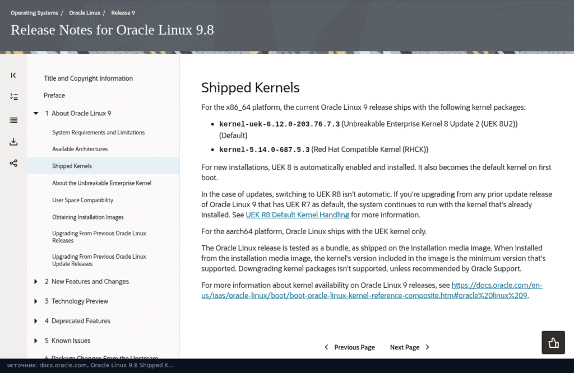Expand the 2 New Features and Changes arrow
The width and height of the screenshot is (574, 373).
35,282
